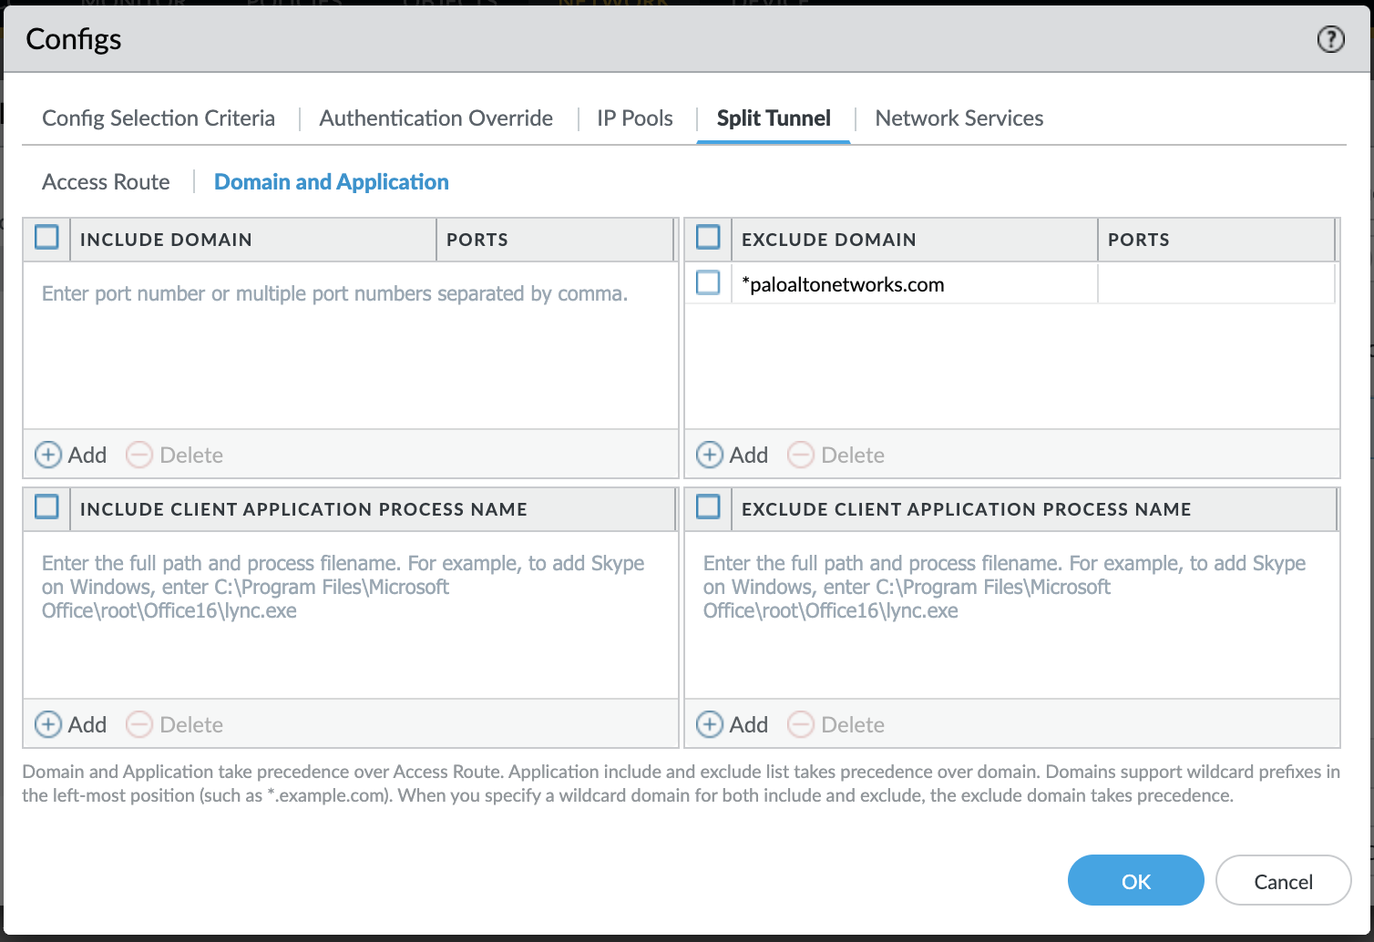Image resolution: width=1374 pixels, height=942 pixels.
Task: Check the box next to *paloaltonetworks.com
Action: tap(708, 282)
